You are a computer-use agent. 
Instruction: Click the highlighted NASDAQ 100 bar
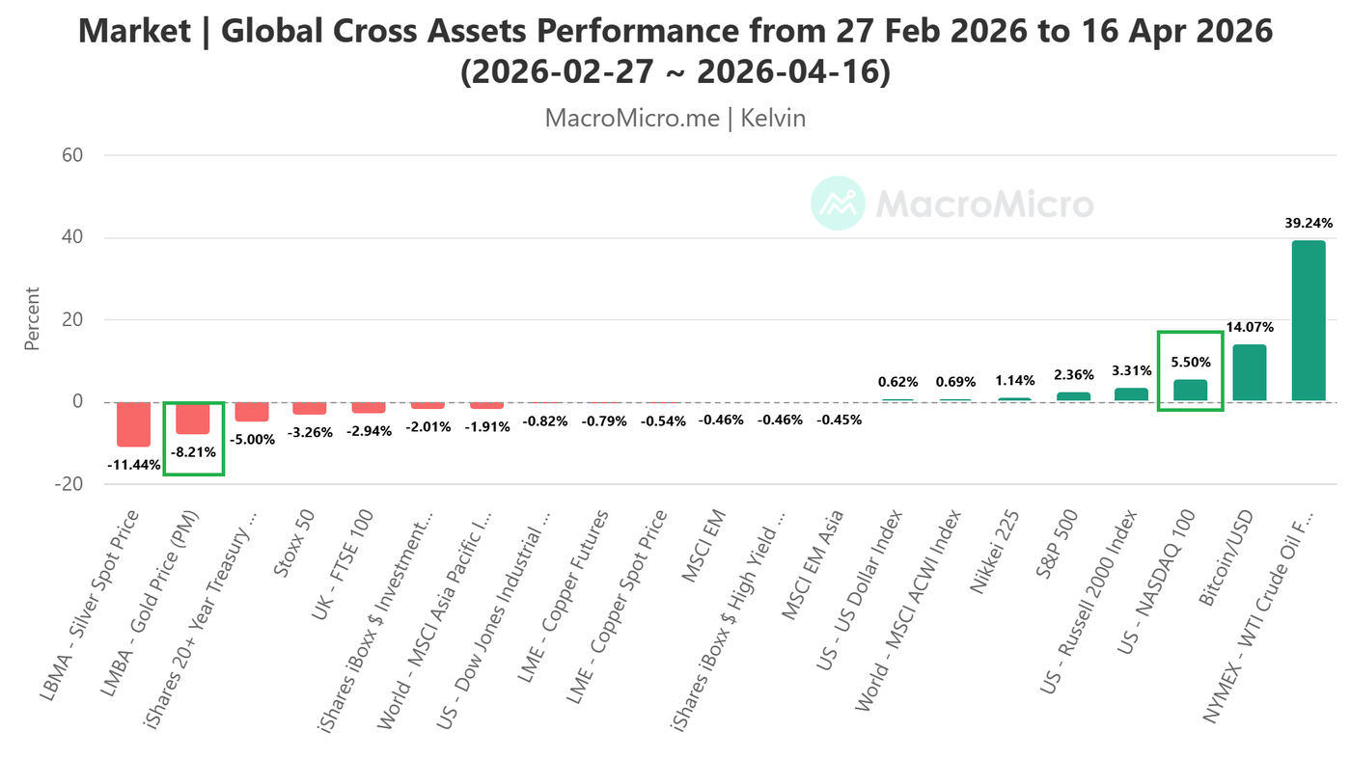click(x=1190, y=390)
